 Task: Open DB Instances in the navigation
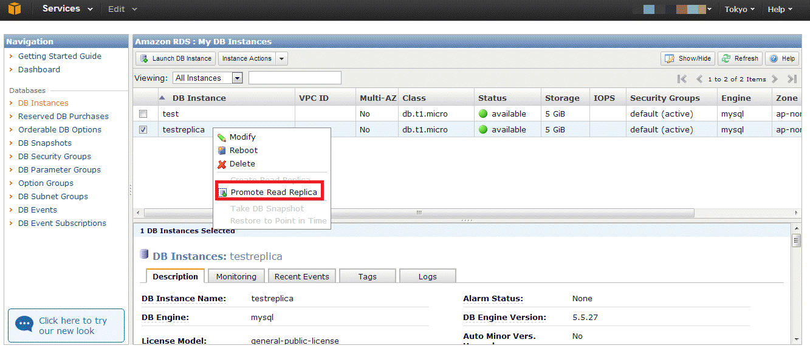[43, 103]
